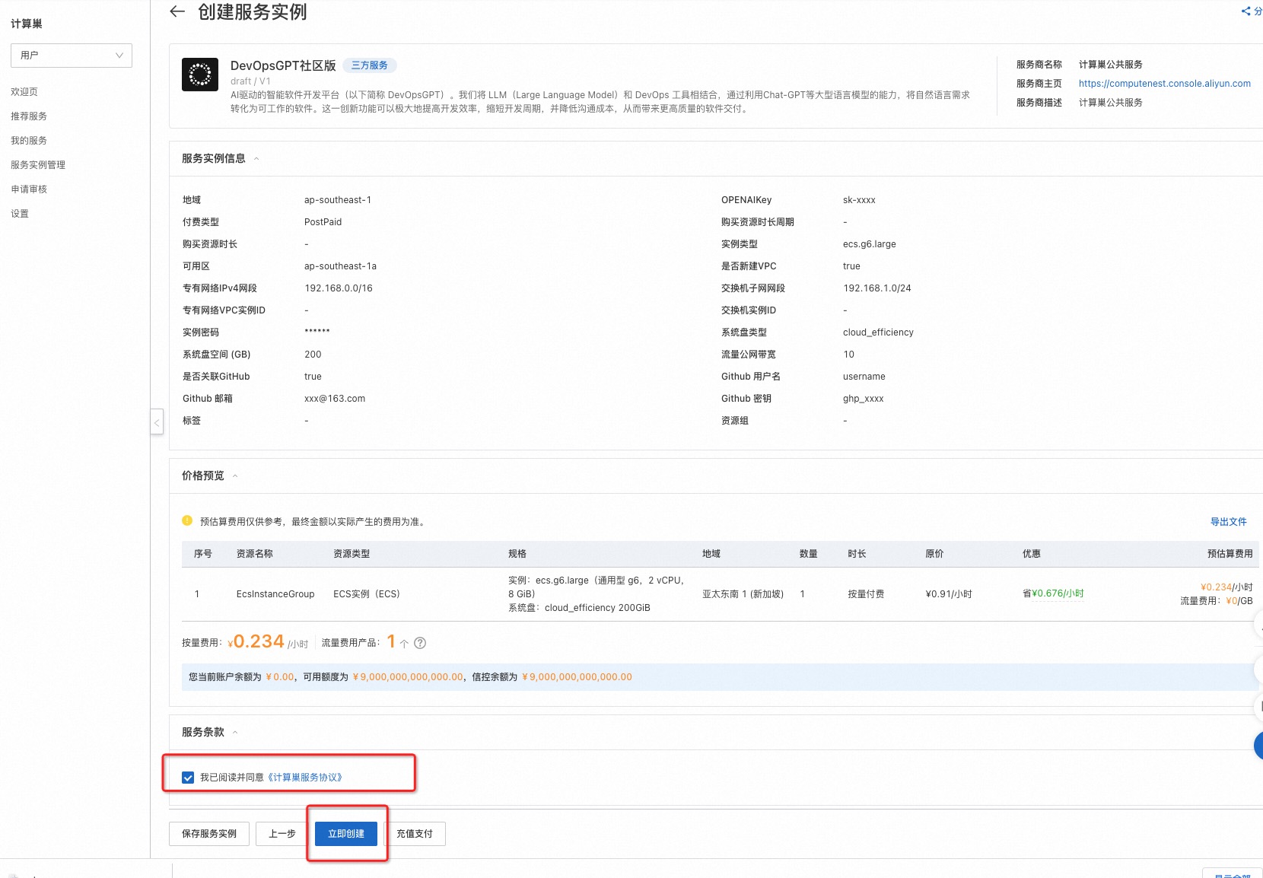Click the ap-southeast-1a availability zone value

coord(340,266)
